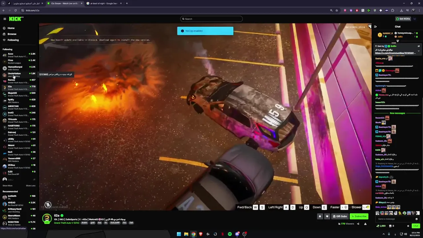Go back in browser history
Screen dimensions: 423x238
tap(4, 10)
